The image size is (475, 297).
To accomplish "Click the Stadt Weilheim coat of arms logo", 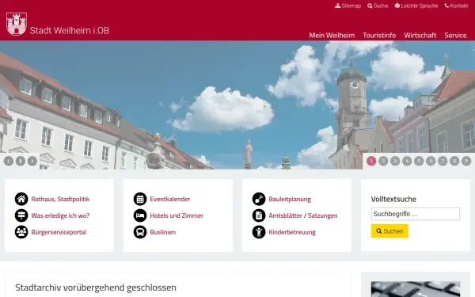I will pyautogui.click(x=17, y=24).
